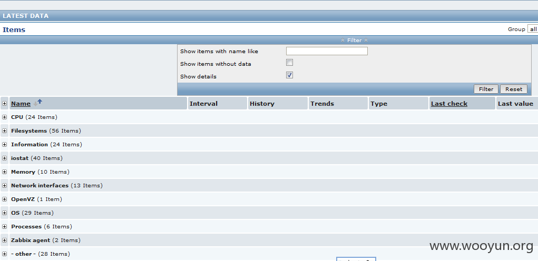Image resolution: width=538 pixels, height=261 pixels.
Task: Select the Filesystems (56 Items) row text
Action: [46, 131]
